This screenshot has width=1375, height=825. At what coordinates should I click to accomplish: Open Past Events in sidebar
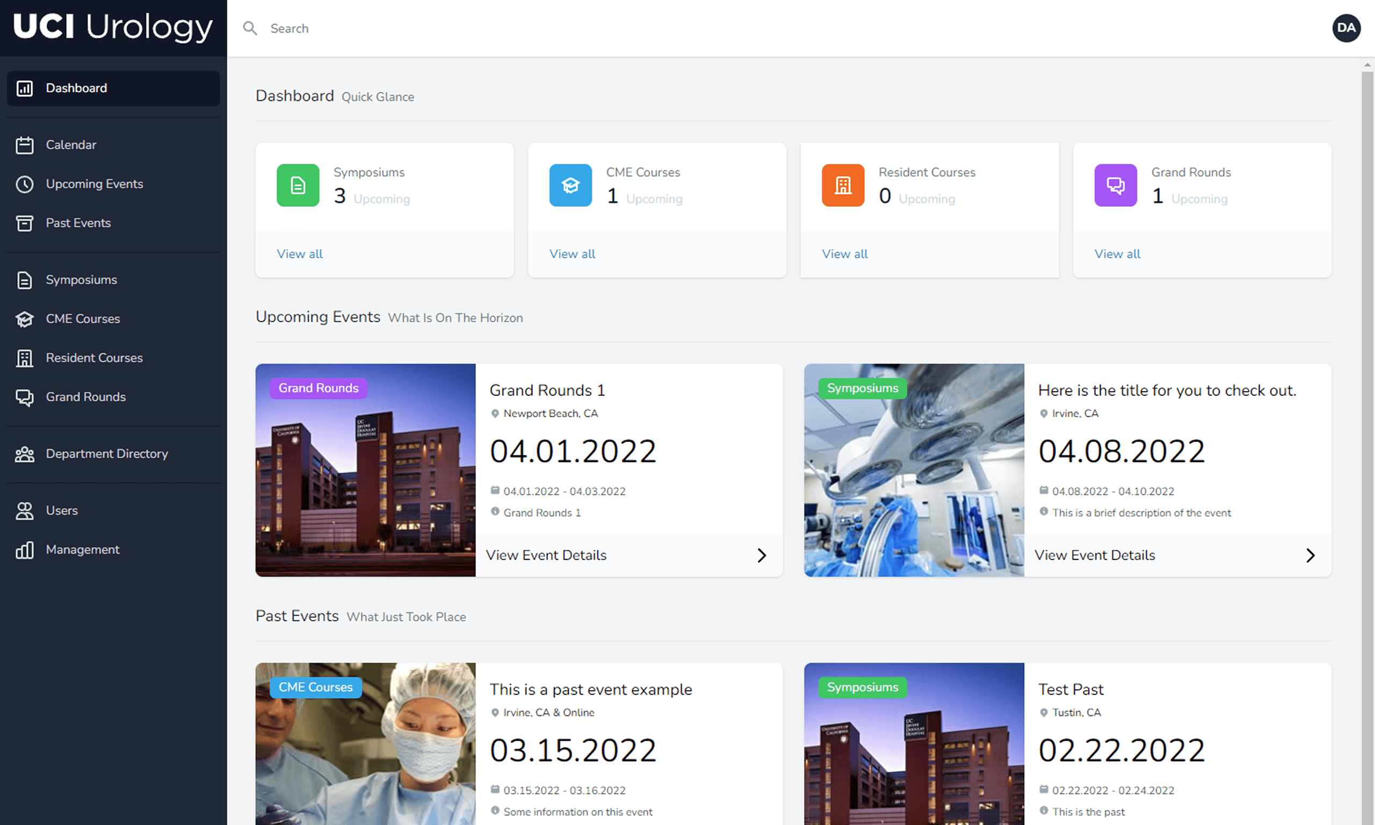coord(78,223)
